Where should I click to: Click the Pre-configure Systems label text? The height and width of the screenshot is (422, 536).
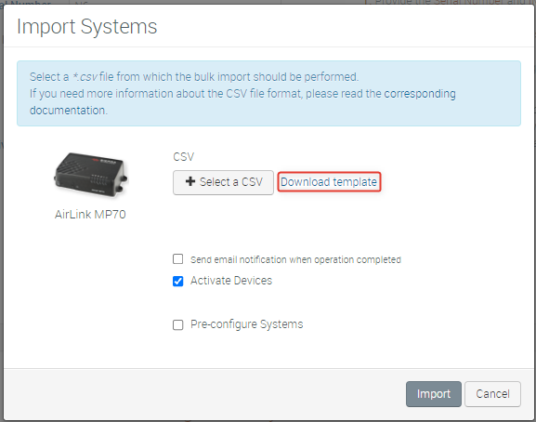click(247, 324)
